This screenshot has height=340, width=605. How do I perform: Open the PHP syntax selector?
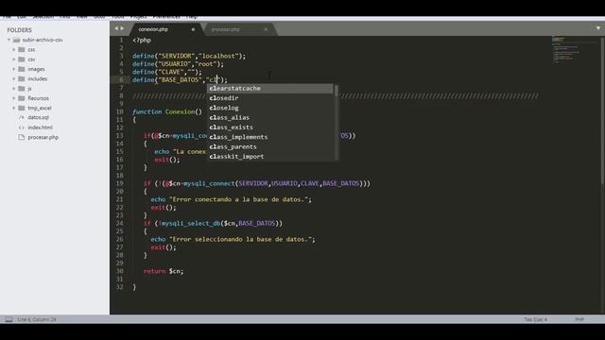point(579,319)
